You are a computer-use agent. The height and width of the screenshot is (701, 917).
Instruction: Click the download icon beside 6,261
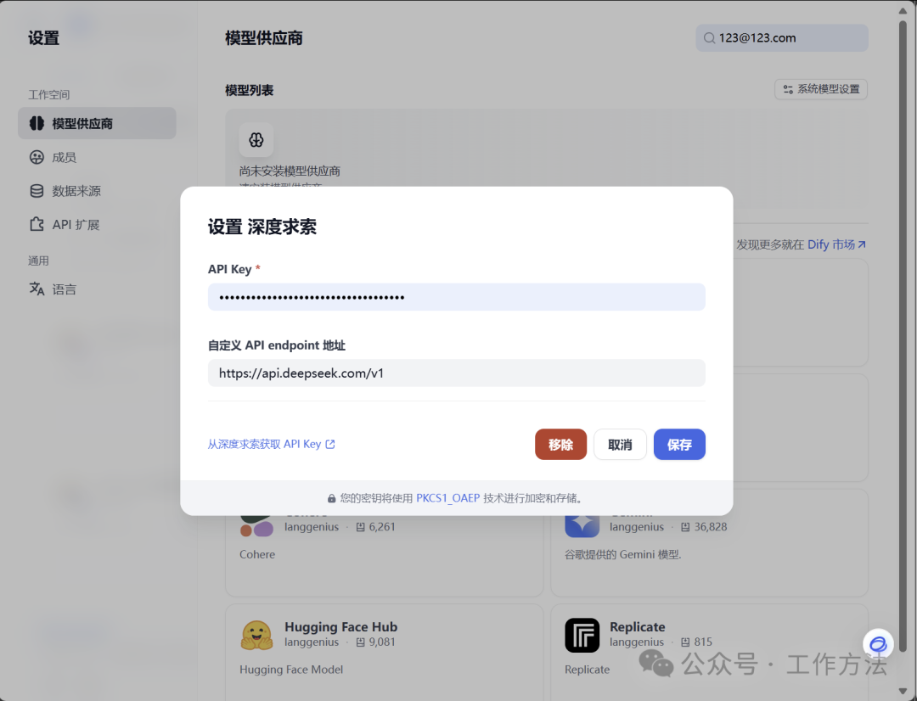click(x=361, y=527)
